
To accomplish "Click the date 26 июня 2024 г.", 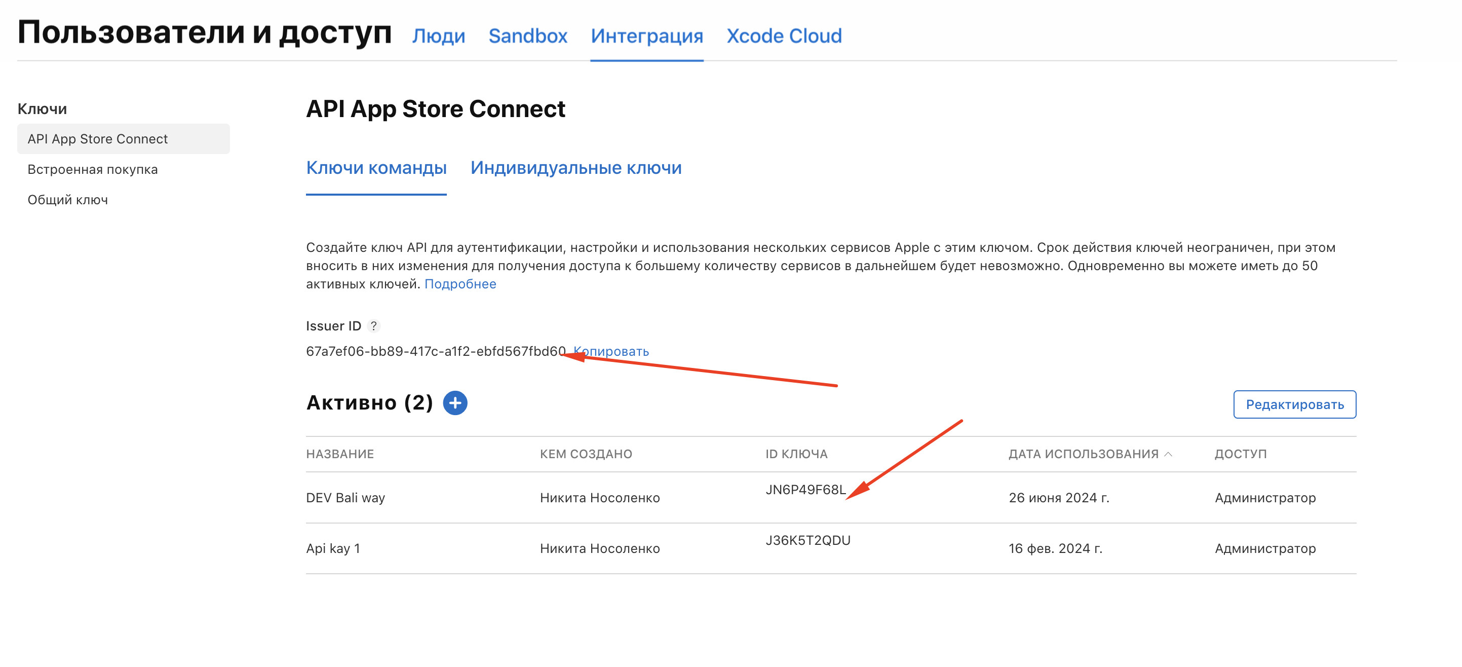I will click(1058, 498).
